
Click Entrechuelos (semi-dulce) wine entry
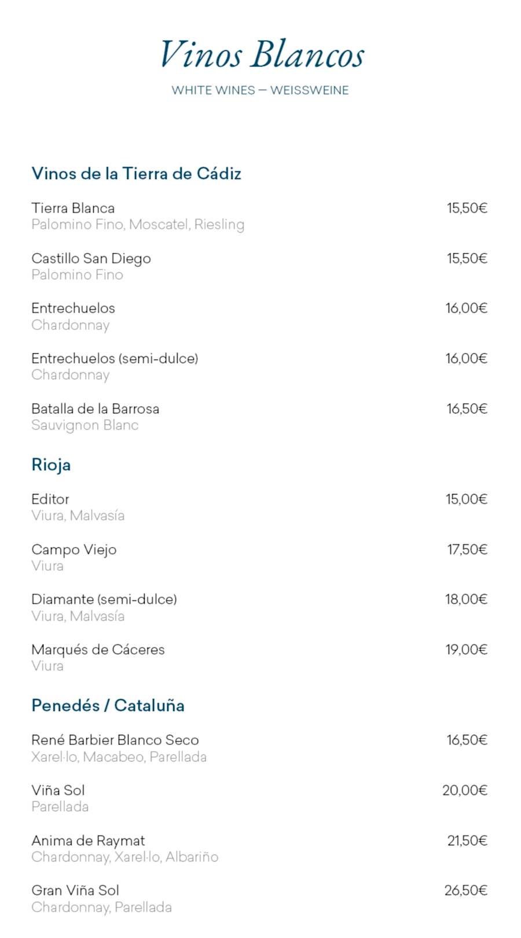coord(115,358)
